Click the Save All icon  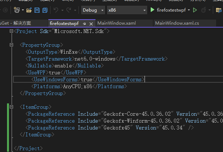click(44, 10)
